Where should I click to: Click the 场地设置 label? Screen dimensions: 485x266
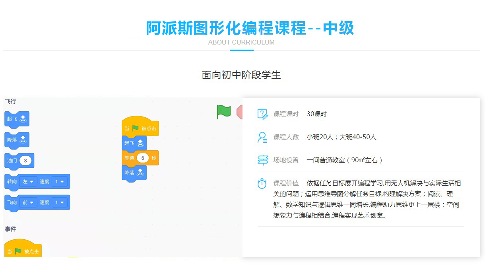click(286, 160)
